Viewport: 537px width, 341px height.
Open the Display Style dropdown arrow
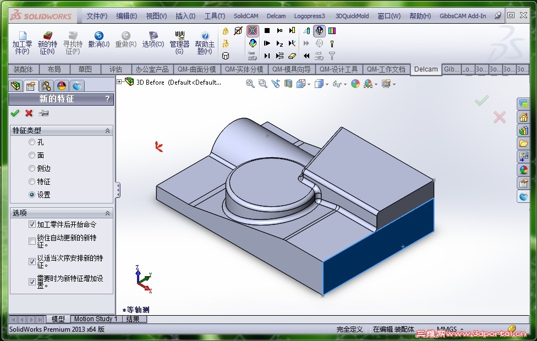point(327,84)
